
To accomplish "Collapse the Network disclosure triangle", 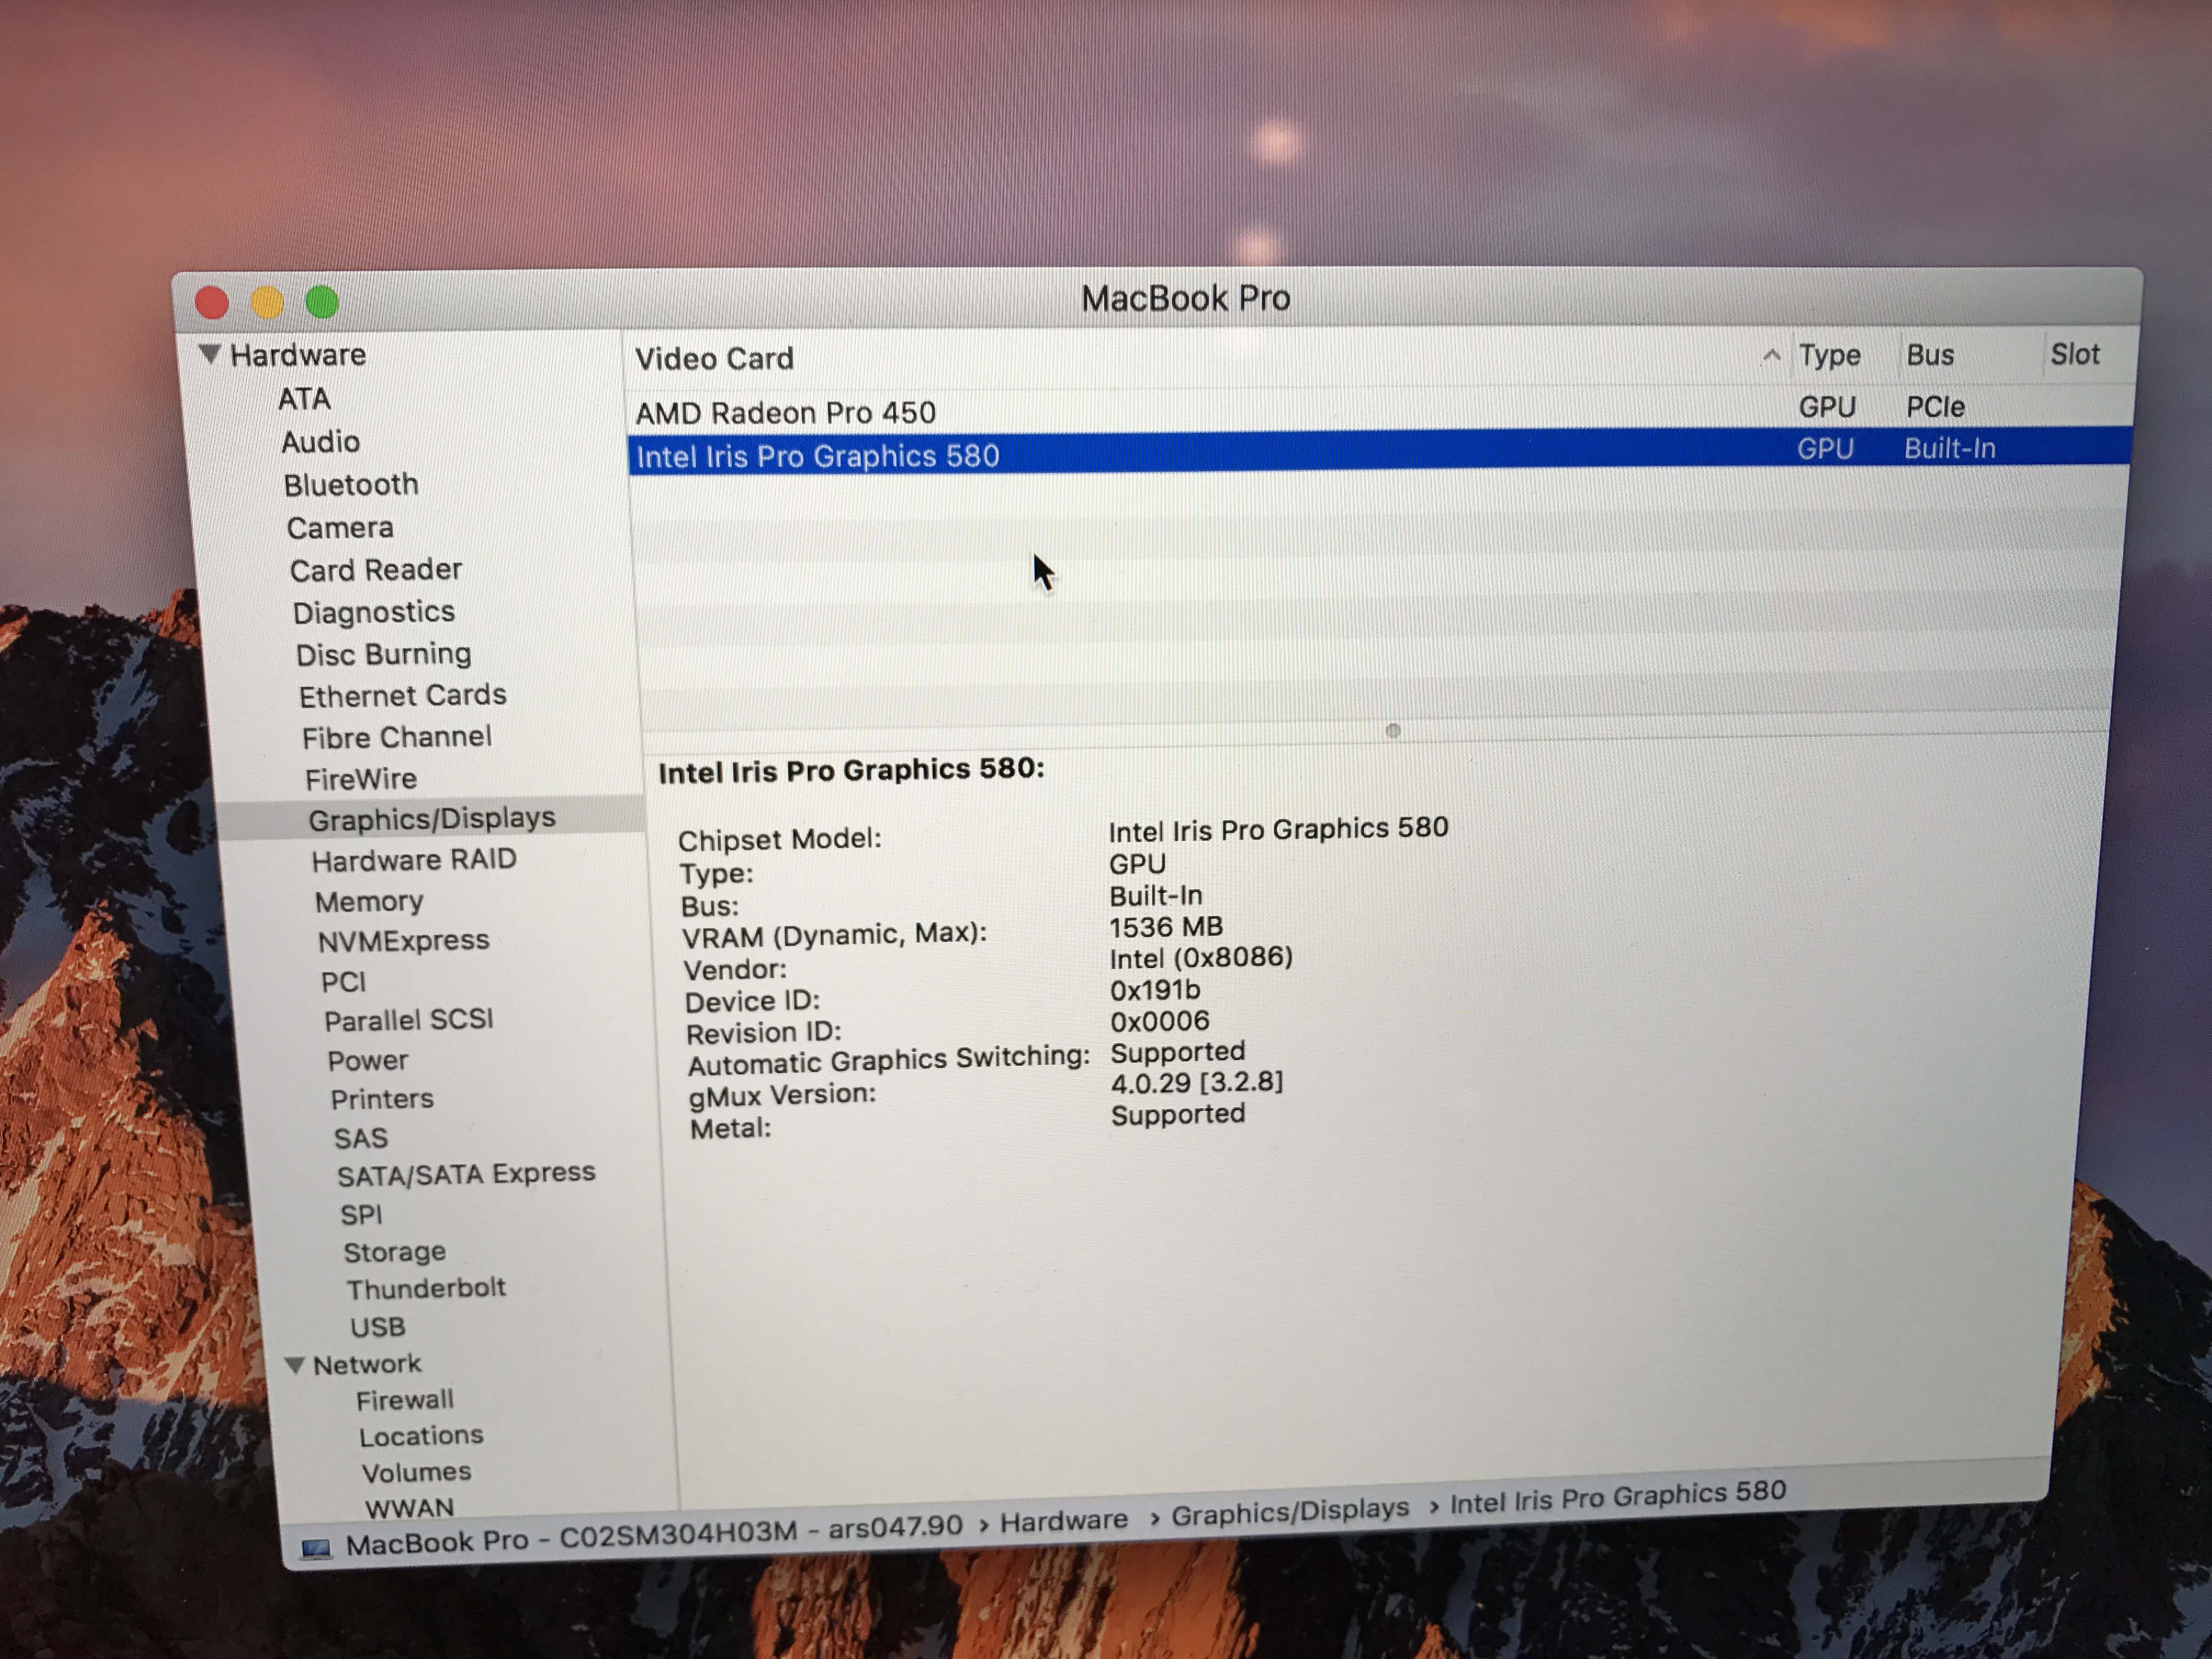I will click(294, 1365).
